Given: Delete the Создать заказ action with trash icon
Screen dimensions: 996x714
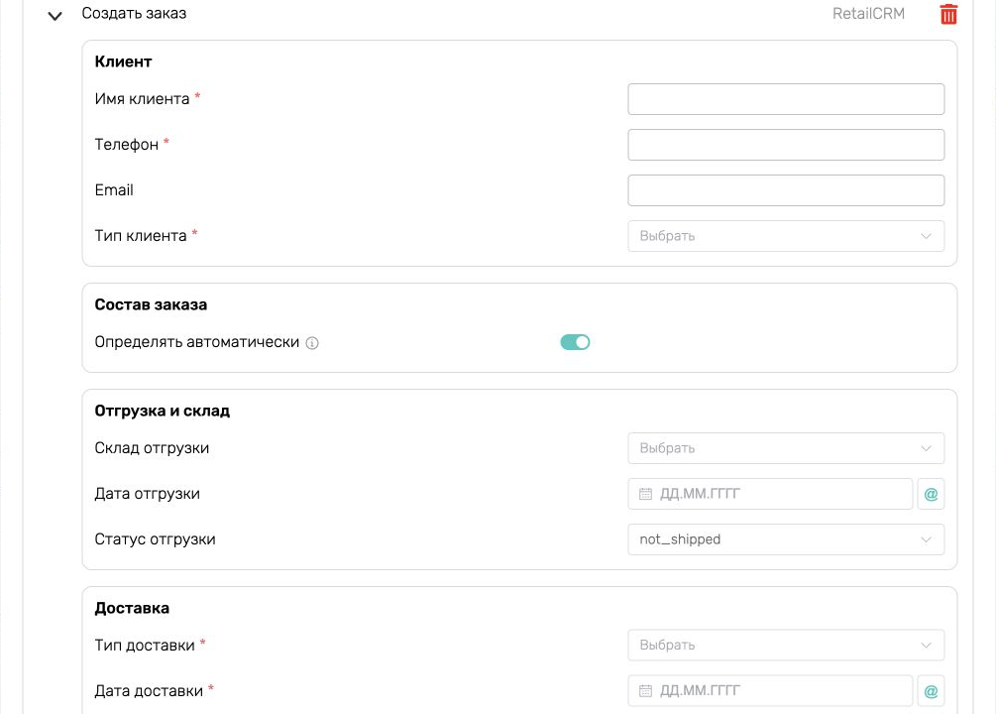Looking at the screenshot, I should pyautogui.click(x=948, y=14).
